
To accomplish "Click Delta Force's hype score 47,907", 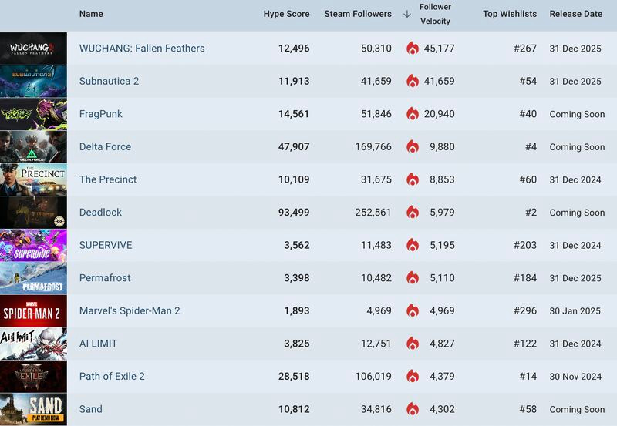I will [x=294, y=146].
